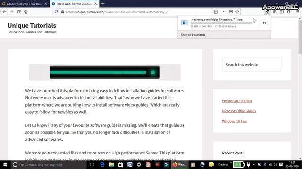Show hidden system tray icons
This screenshot has width=302, height=169.
254,165
